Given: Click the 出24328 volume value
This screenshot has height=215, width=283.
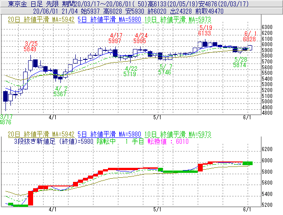Looking at the screenshot, I should click(x=181, y=11).
